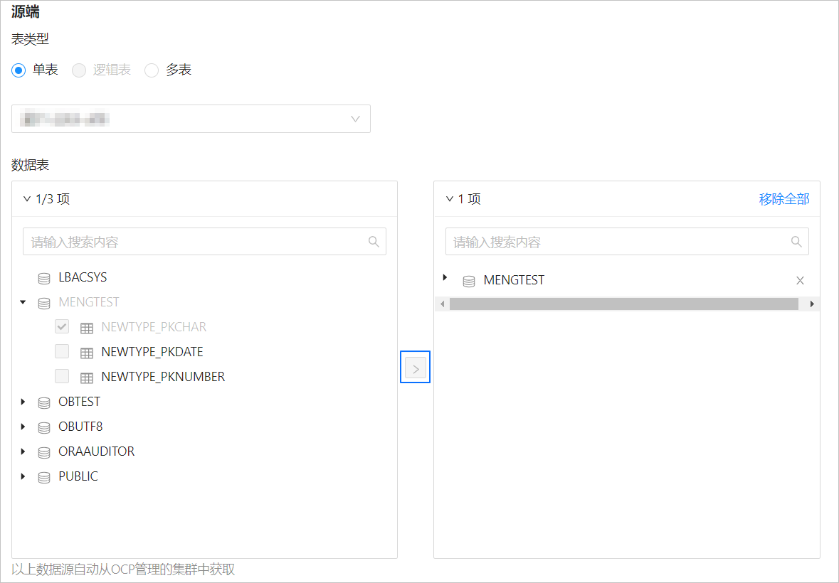Expand the OBUTF8 schema node
Viewport: 839px width, 583px height.
(x=23, y=427)
